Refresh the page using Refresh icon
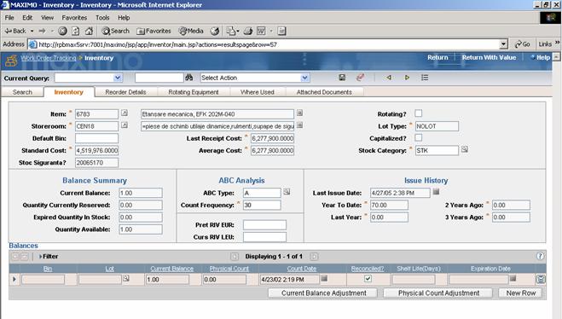The height and width of the screenshot is (319, 562). [x=76, y=32]
